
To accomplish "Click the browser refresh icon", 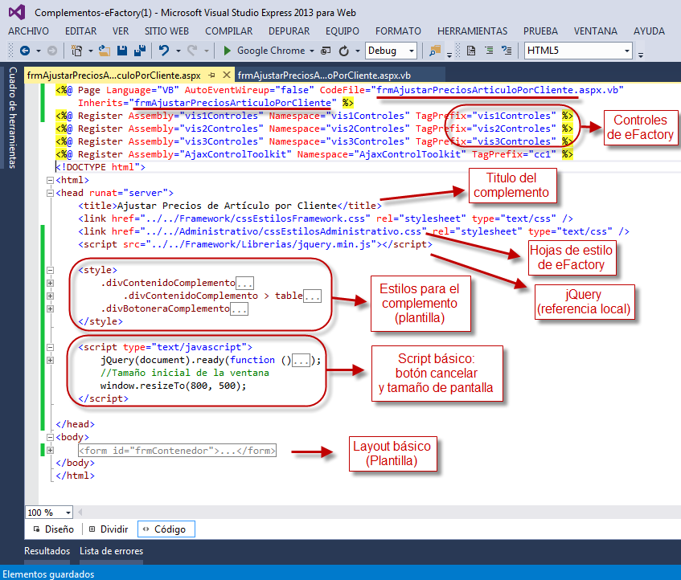I will 343,51.
